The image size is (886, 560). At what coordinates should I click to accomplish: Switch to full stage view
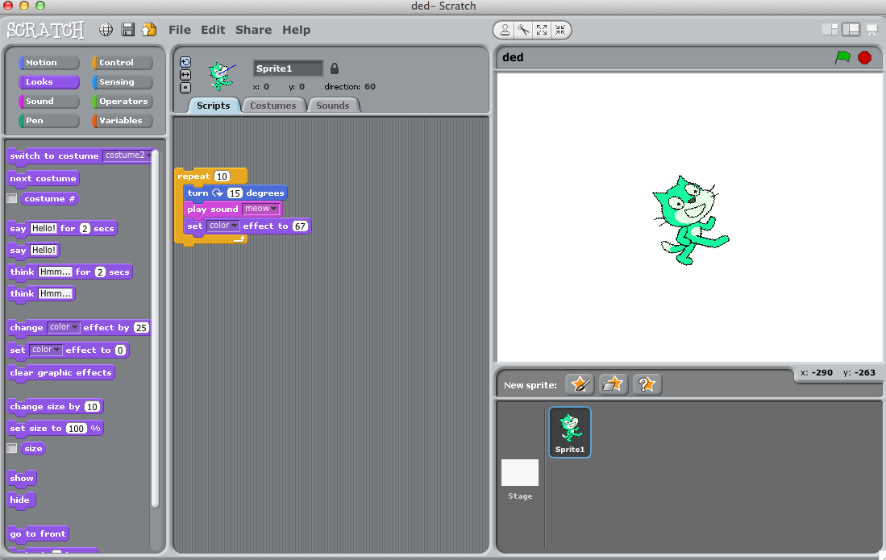pyautogui.click(x=851, y=29)
